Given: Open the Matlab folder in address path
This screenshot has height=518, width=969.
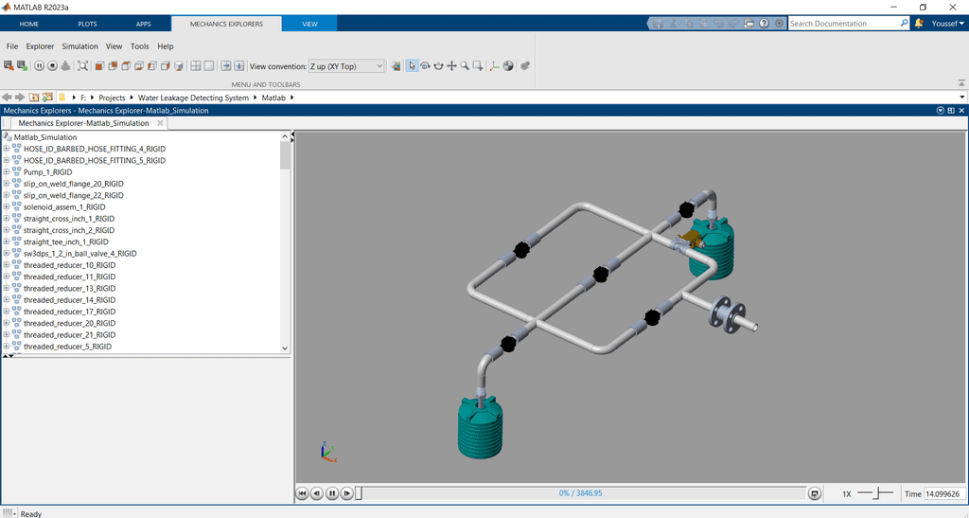Looking at the screenshot, I should [x=273, y=98].
